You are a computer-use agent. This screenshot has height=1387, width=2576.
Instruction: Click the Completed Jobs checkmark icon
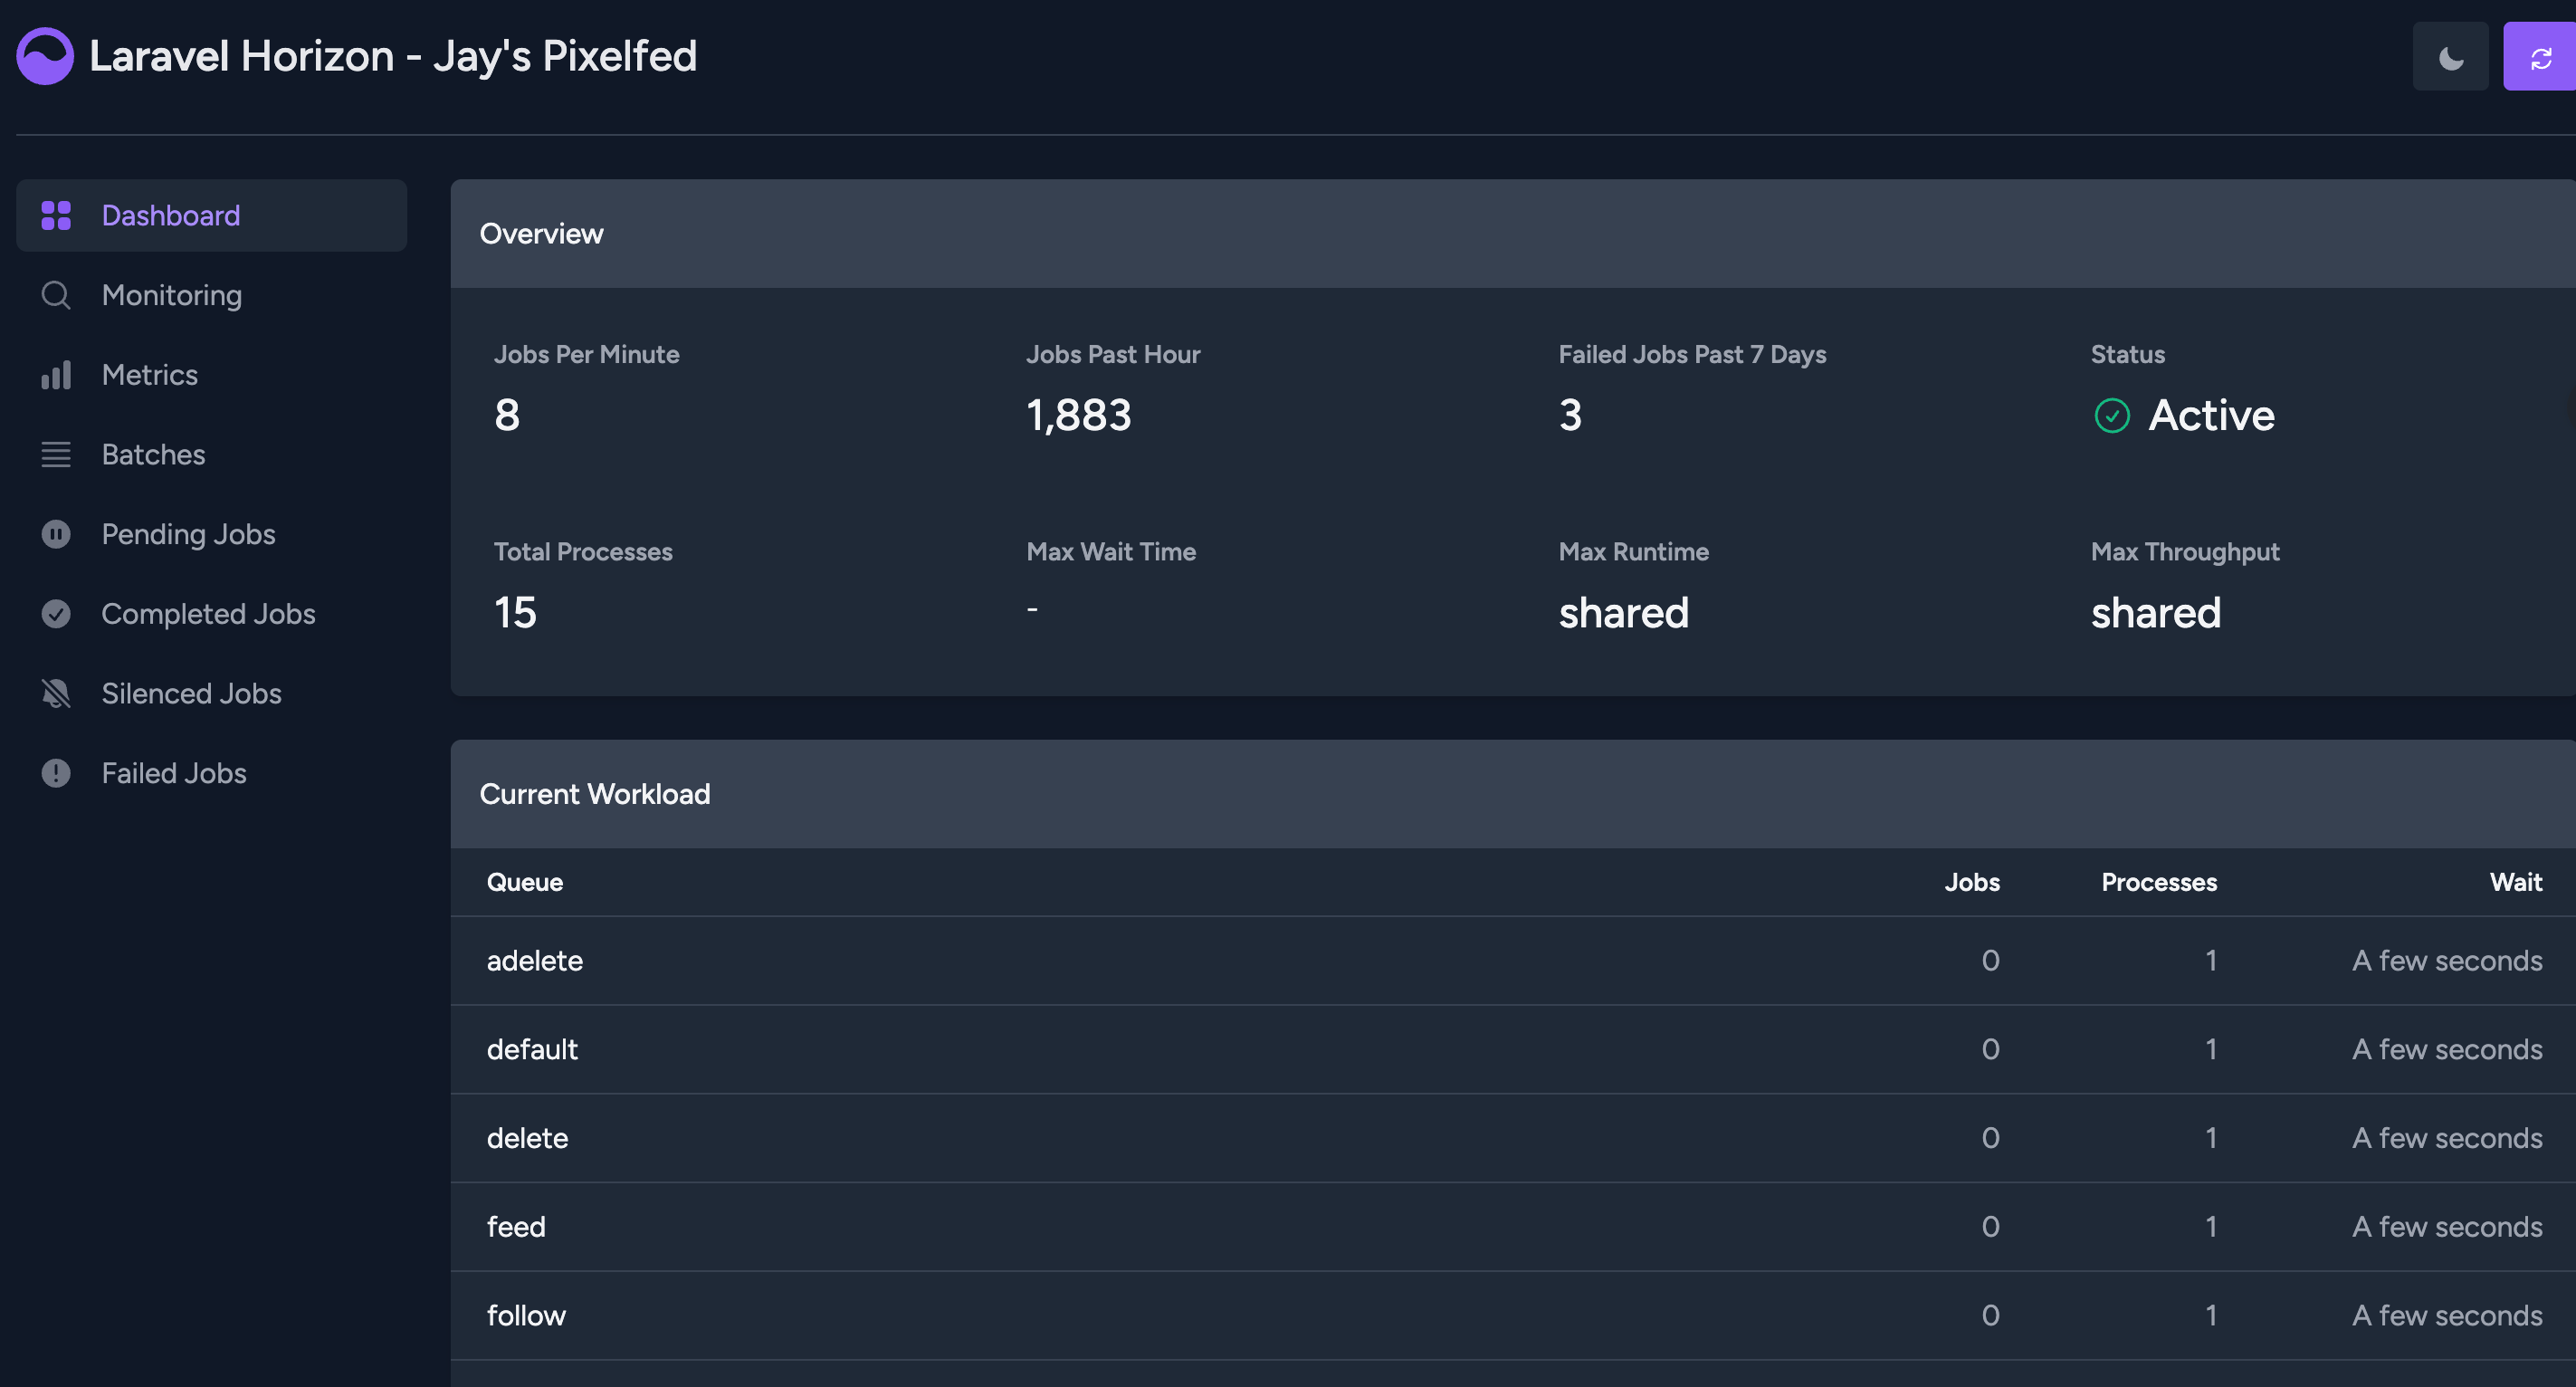56,614
